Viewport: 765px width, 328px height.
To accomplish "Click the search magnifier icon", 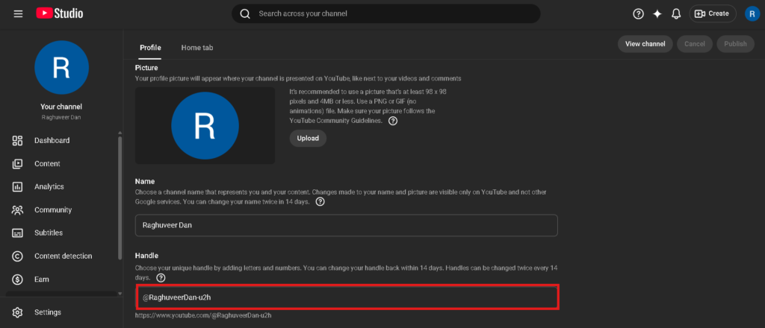I will coord(245,13).
